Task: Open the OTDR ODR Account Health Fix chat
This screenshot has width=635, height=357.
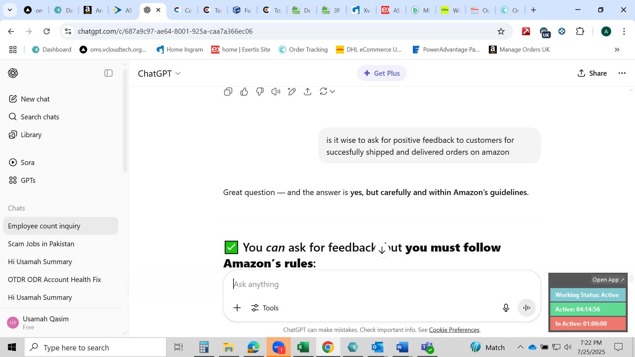Action: click(61, 279)
